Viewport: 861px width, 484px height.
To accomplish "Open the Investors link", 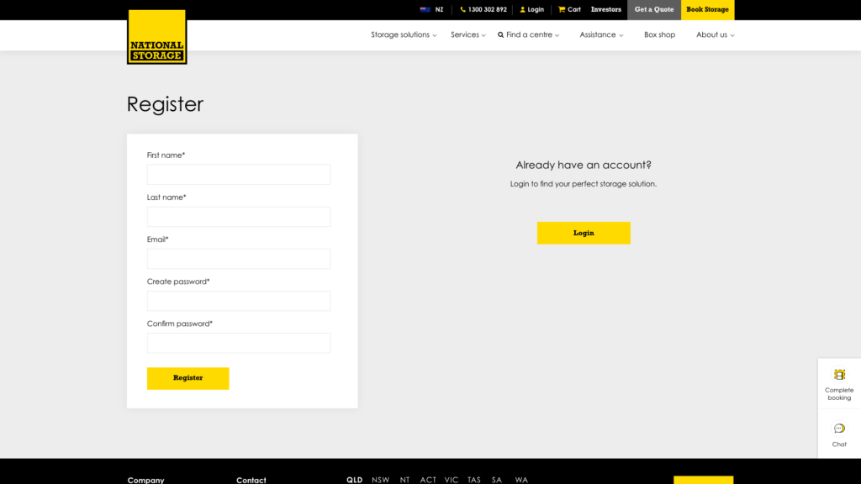I will pyautogui.click(x=606, y=9).
